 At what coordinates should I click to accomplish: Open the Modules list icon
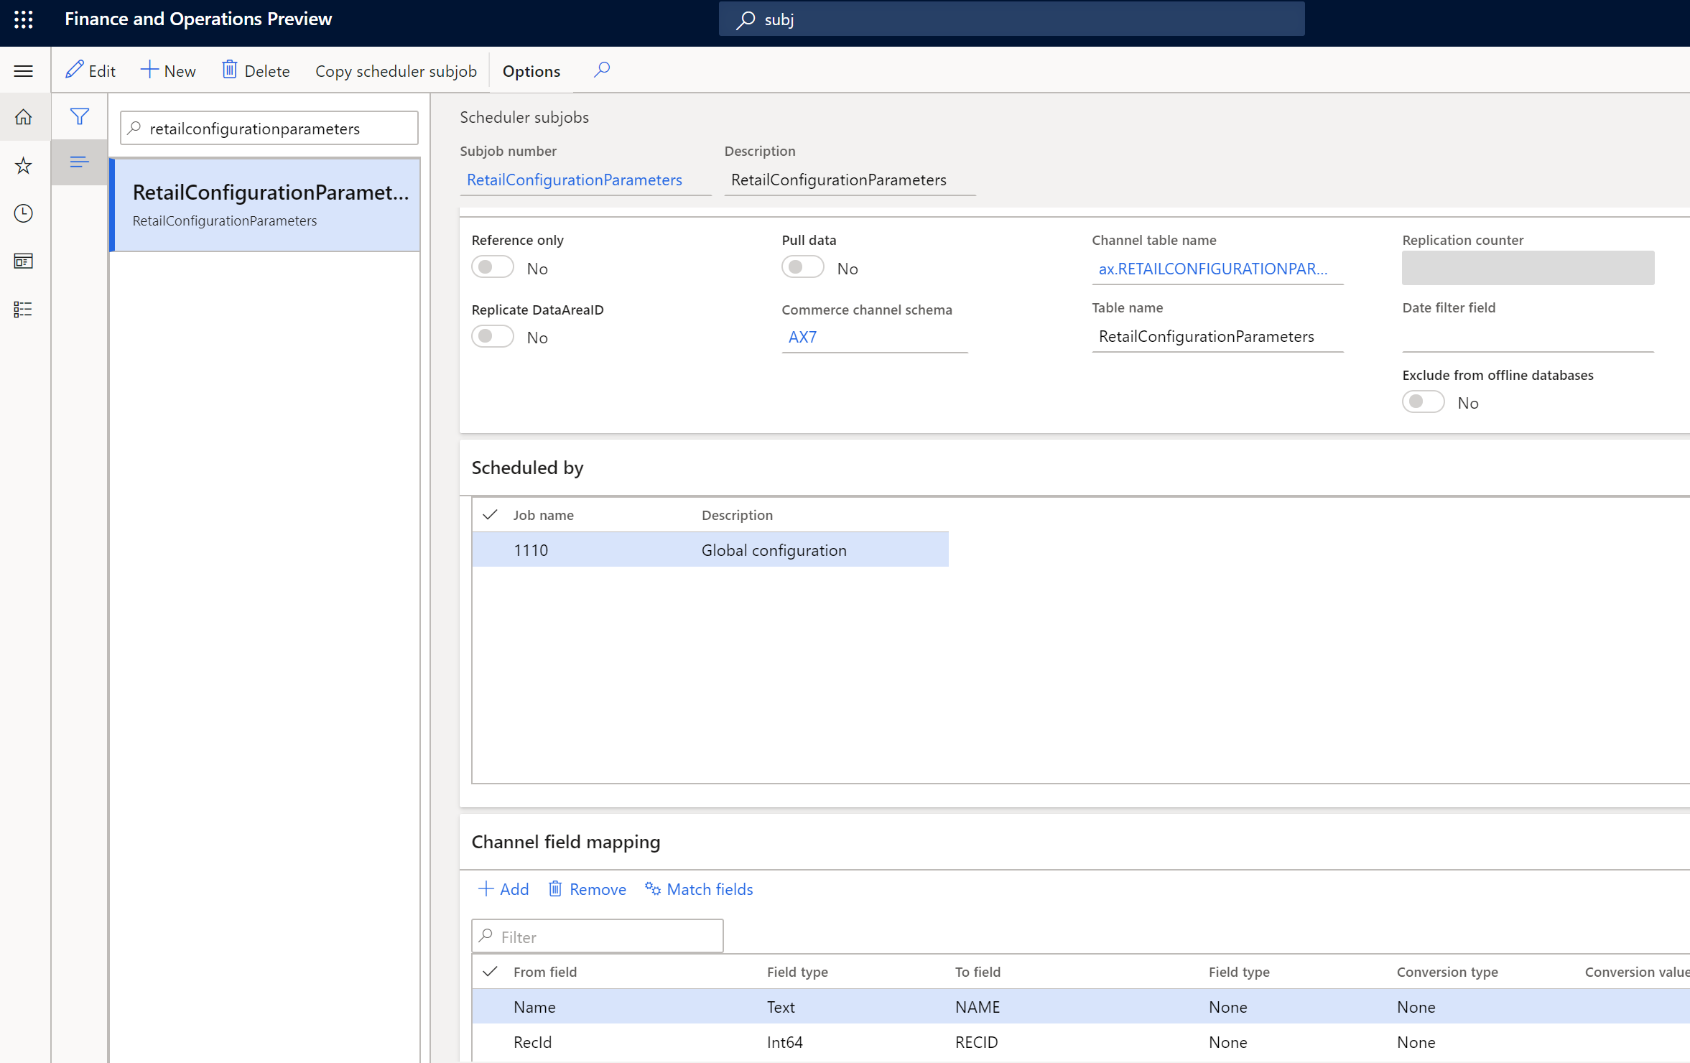[23, 309]
